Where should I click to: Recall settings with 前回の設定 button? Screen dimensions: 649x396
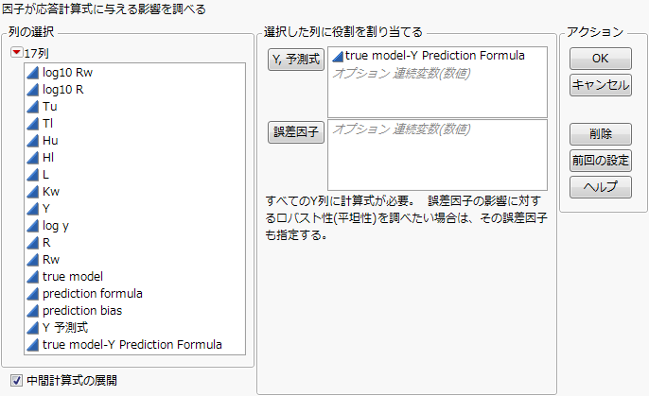tap(600, 160)
